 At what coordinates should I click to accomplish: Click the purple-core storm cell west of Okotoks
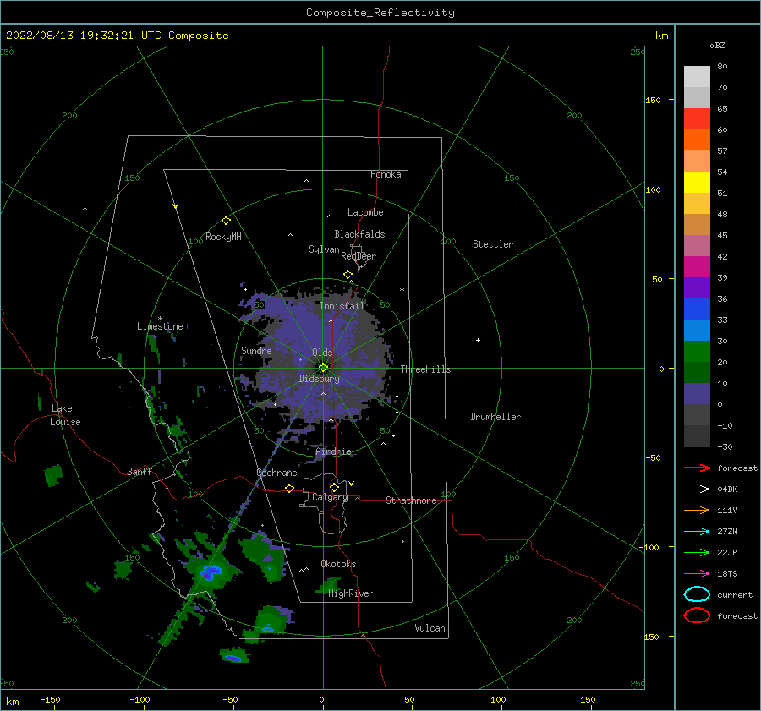(x=211, y=572)
